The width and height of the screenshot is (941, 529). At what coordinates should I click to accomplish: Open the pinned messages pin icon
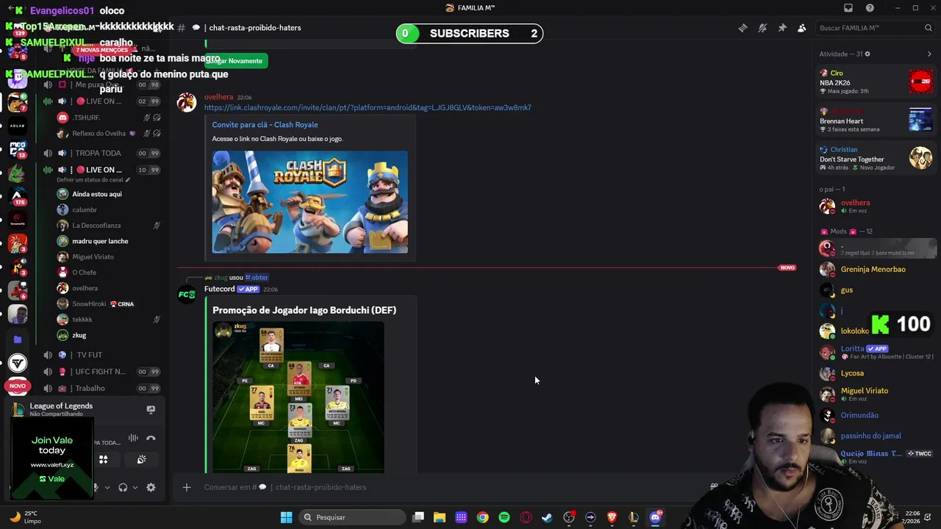(x=782, y=28)
